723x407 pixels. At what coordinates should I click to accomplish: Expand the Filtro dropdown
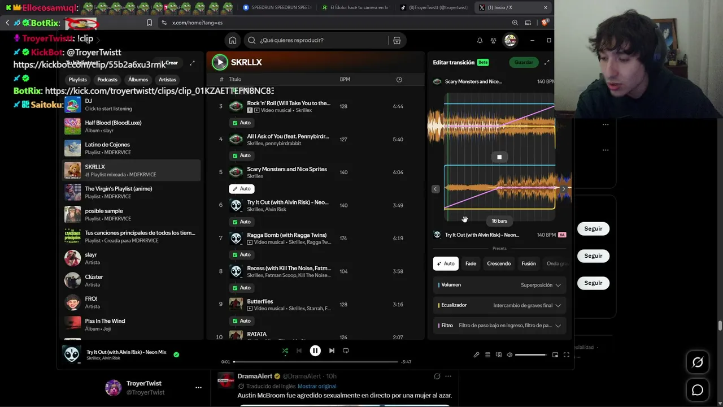(x=500, y=326)
